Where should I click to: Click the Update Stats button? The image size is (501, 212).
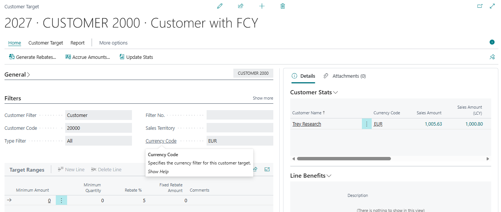tap(136, 57)
